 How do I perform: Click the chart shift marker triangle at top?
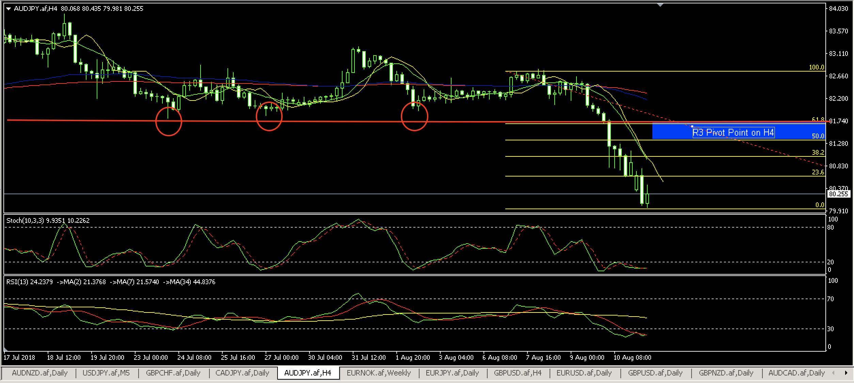point(660,5)
